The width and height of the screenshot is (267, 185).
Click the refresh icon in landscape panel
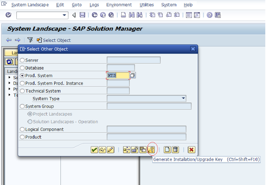coord(10,62)
